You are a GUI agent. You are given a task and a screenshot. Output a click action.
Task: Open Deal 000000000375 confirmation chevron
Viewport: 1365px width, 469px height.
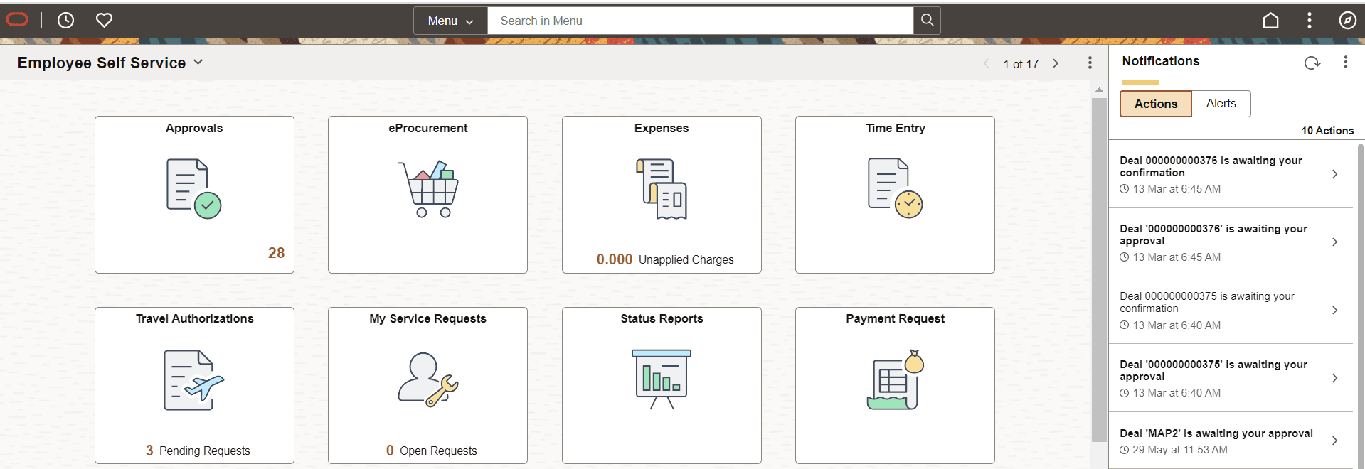(x=1334, y=310)
